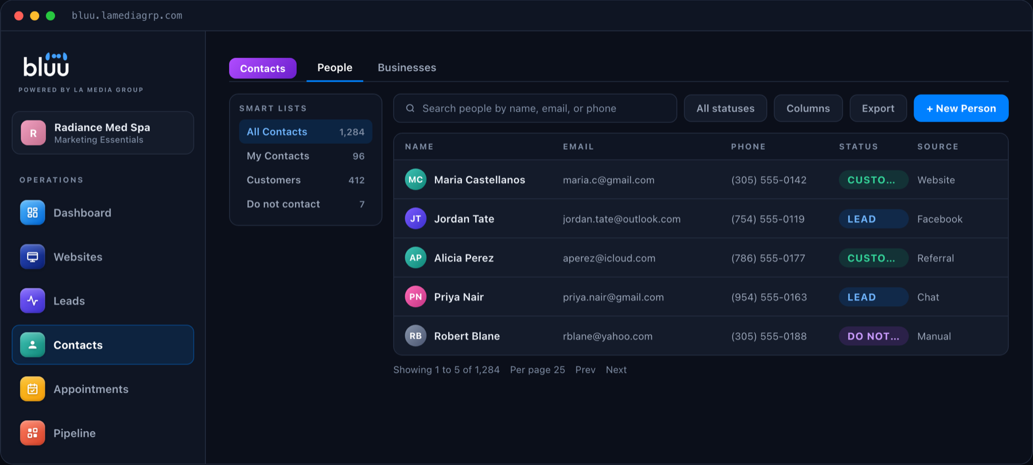The image size is (1033, 465).
Task: Open the All statuses filter dropdown
Action: [x=725, y=108]
